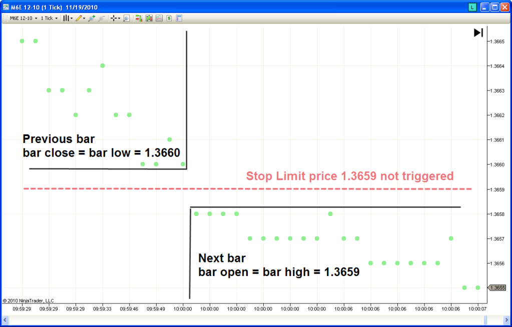
Task: Open Strategies dollar-sign icon
Action: click(x=169, y=18)
